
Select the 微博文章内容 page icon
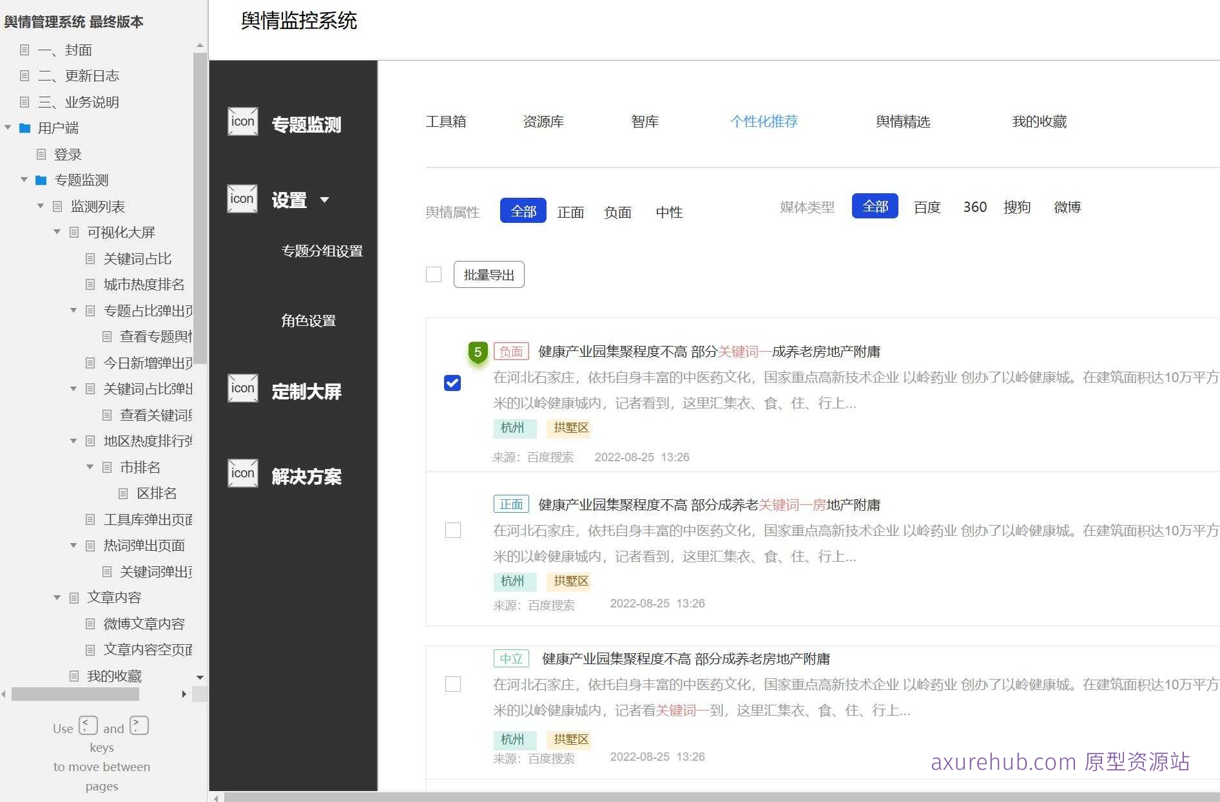[x=90, y=623]
